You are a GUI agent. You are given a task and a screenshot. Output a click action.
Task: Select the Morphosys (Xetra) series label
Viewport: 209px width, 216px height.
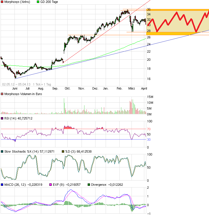[17, 2]
